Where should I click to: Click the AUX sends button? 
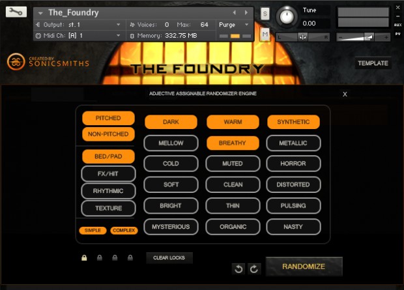(397, 25)
